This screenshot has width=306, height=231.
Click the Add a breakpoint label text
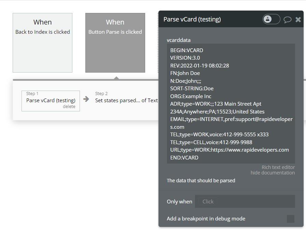click(206, 219)
